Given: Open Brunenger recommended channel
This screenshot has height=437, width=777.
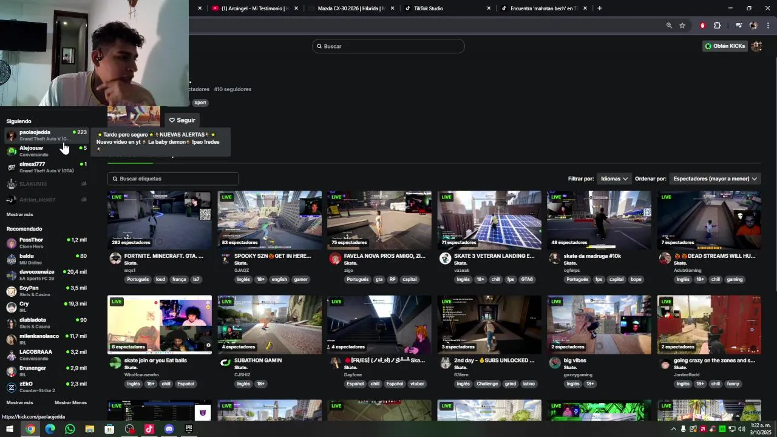Looking at the screenshot, I should click(47, 371).
